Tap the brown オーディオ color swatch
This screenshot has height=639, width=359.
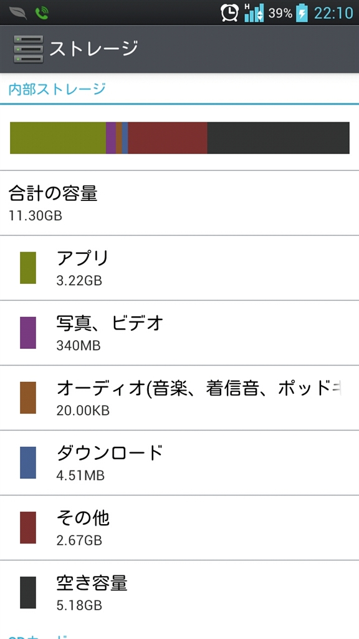tap(28, 398)
